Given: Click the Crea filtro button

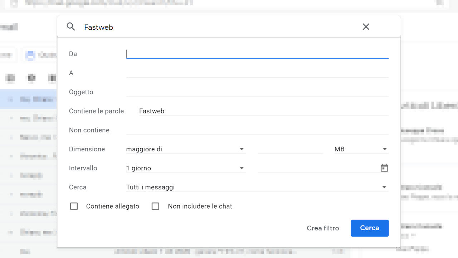Looking at the screenshot, I should click(x=323, y=228).
